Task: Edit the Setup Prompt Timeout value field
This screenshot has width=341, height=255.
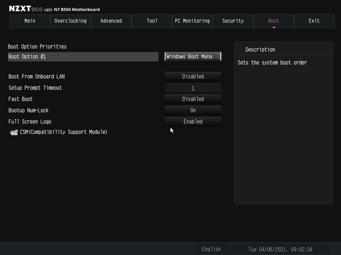Action: point(193,88)
